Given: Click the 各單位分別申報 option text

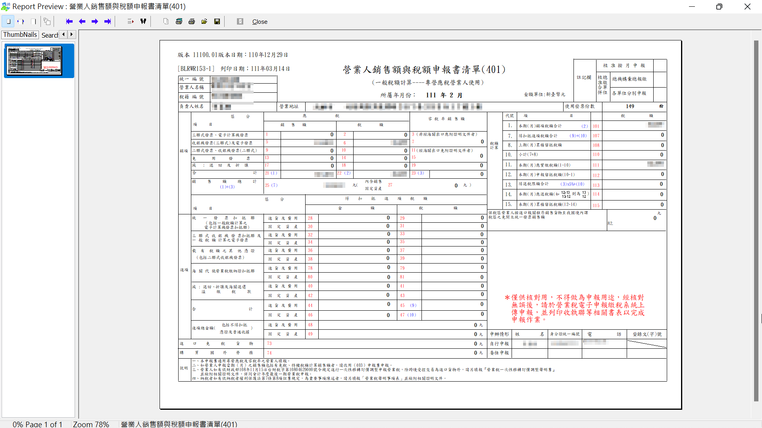Looking at the screenshot, I should 629,93.
